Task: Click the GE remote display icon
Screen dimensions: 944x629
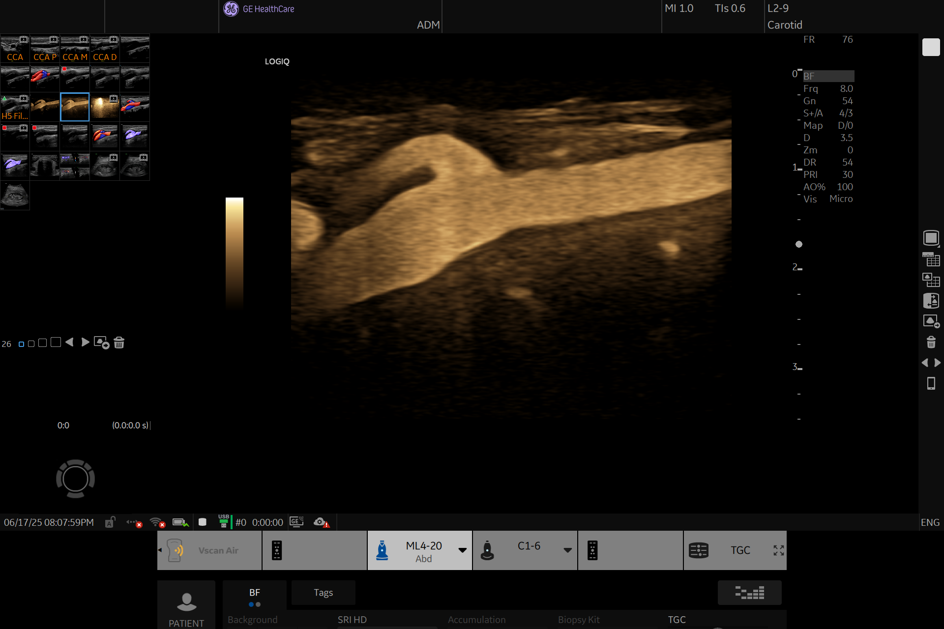Action: coord(296,522)
